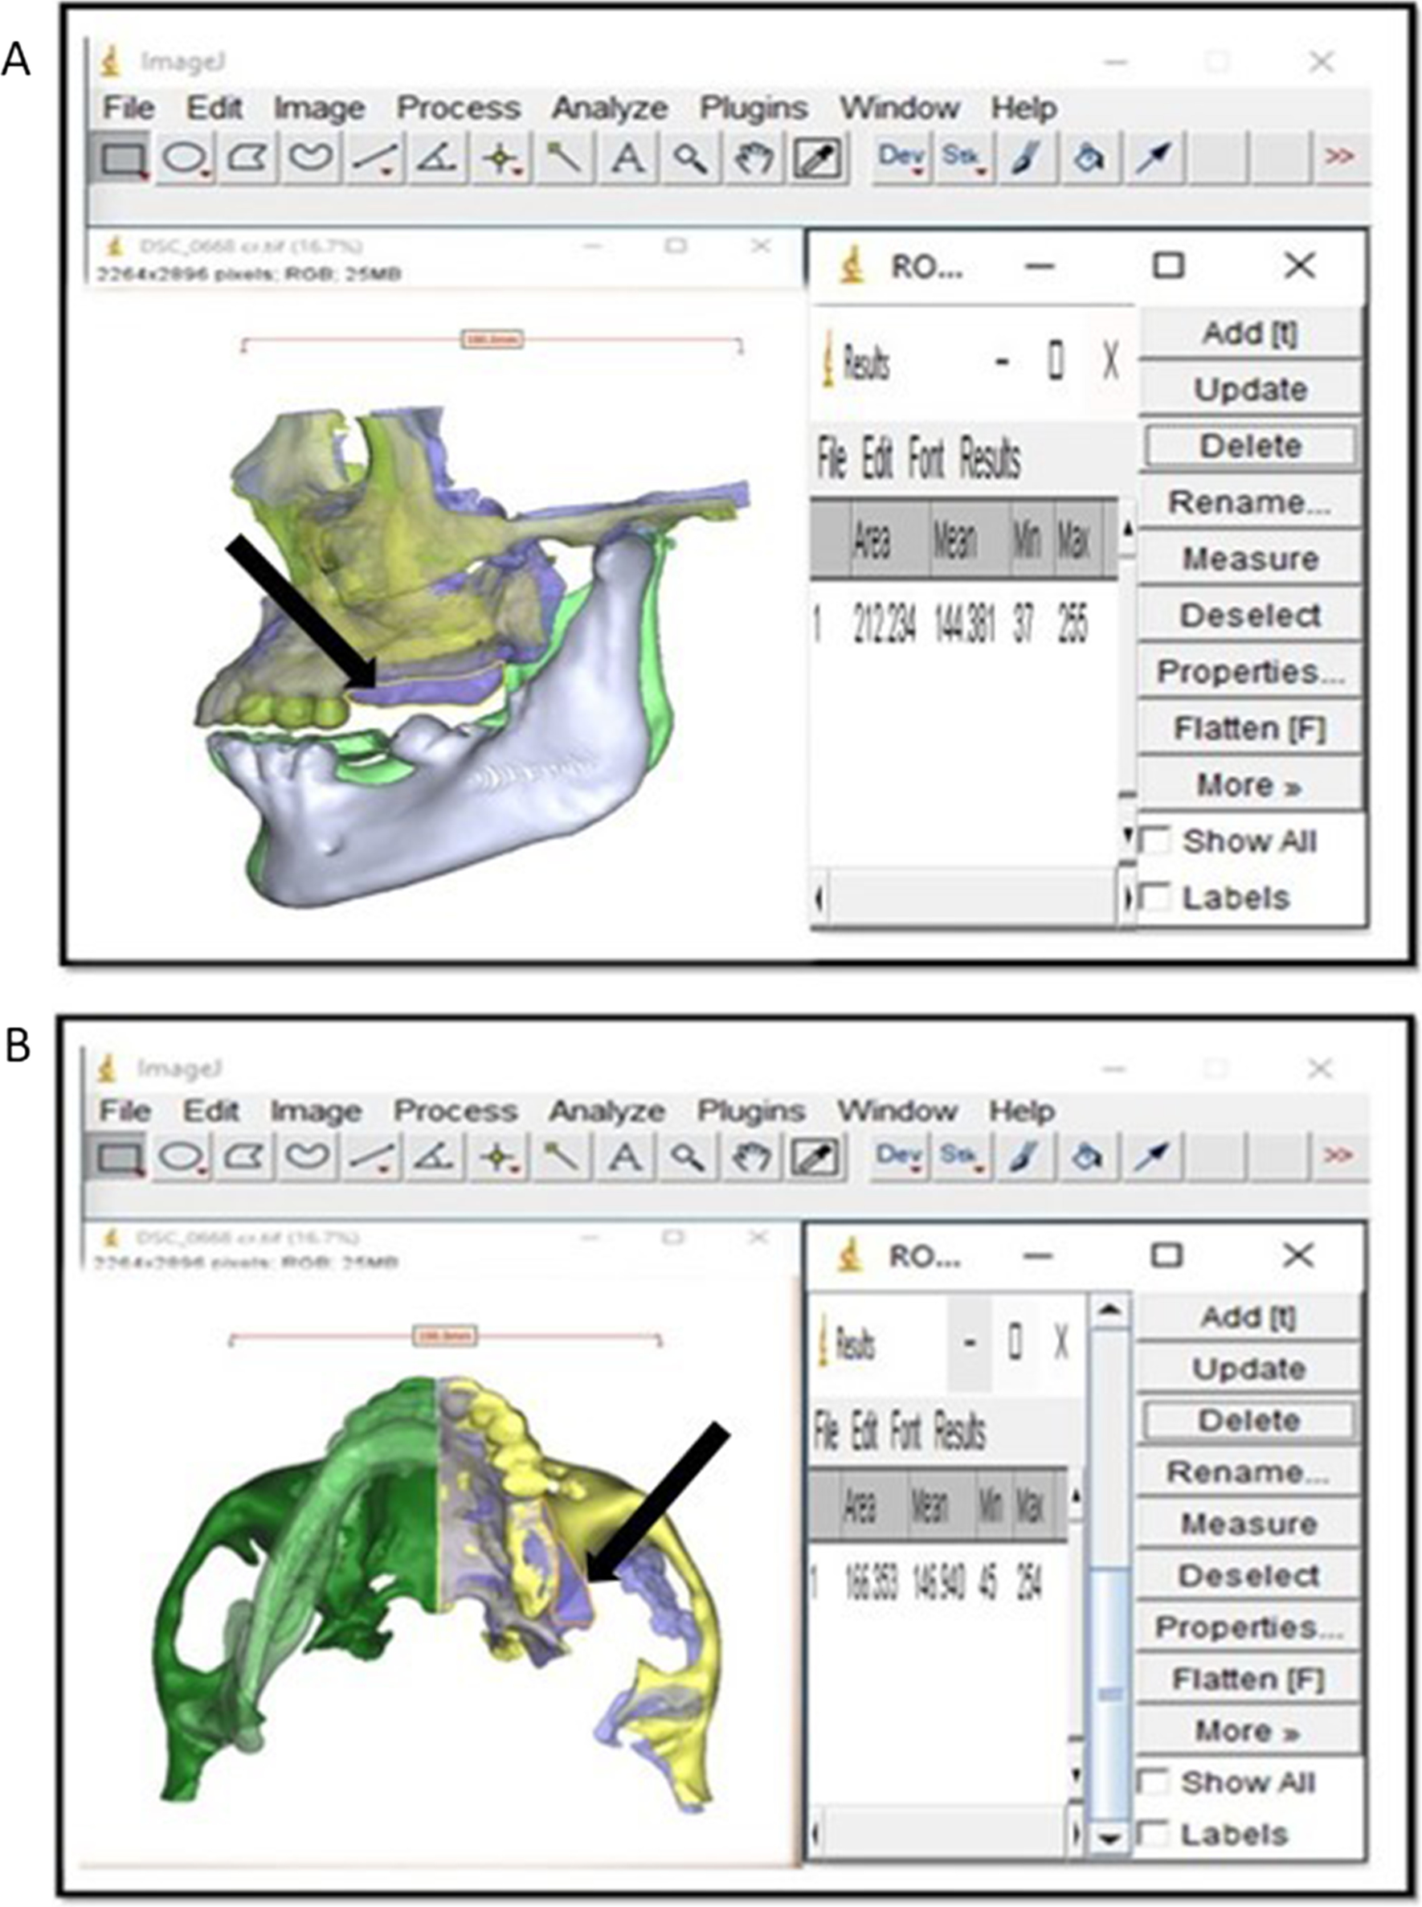This screenshot has height=1907, width=1422.
Task: Select Text tool in panel A toolbar
Action: pos(627,158)
